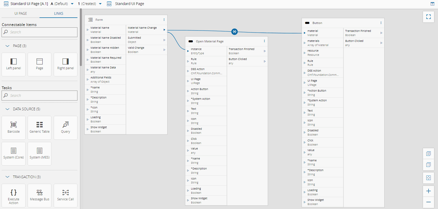Open the A (Default) version dropdown

[x=72, y=4]
